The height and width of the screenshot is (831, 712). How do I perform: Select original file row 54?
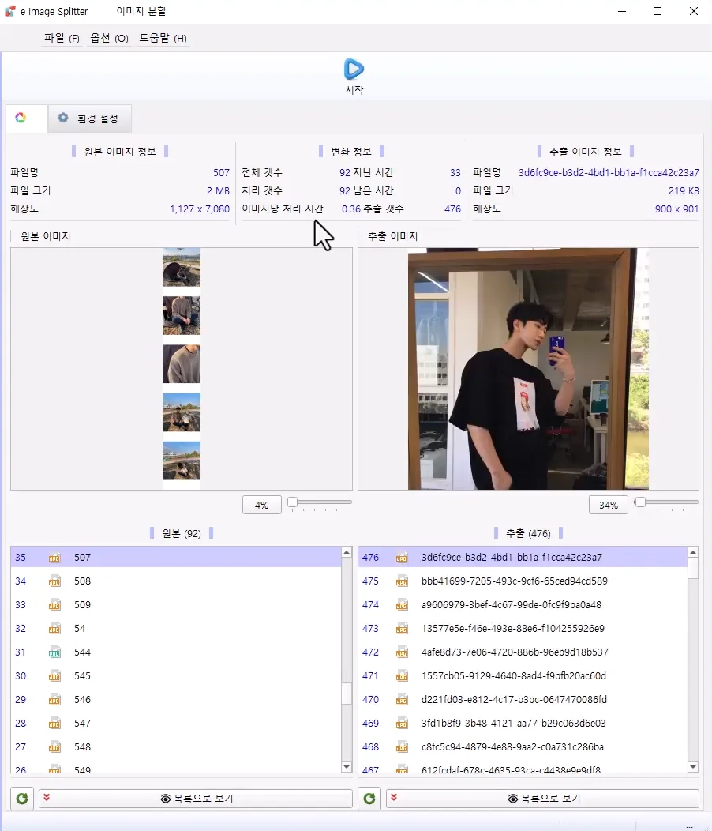(176, 628)
